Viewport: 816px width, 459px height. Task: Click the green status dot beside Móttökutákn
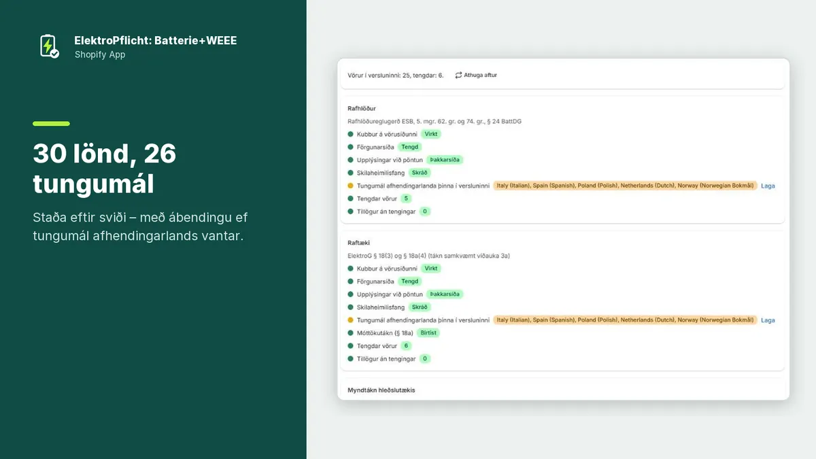351,333
